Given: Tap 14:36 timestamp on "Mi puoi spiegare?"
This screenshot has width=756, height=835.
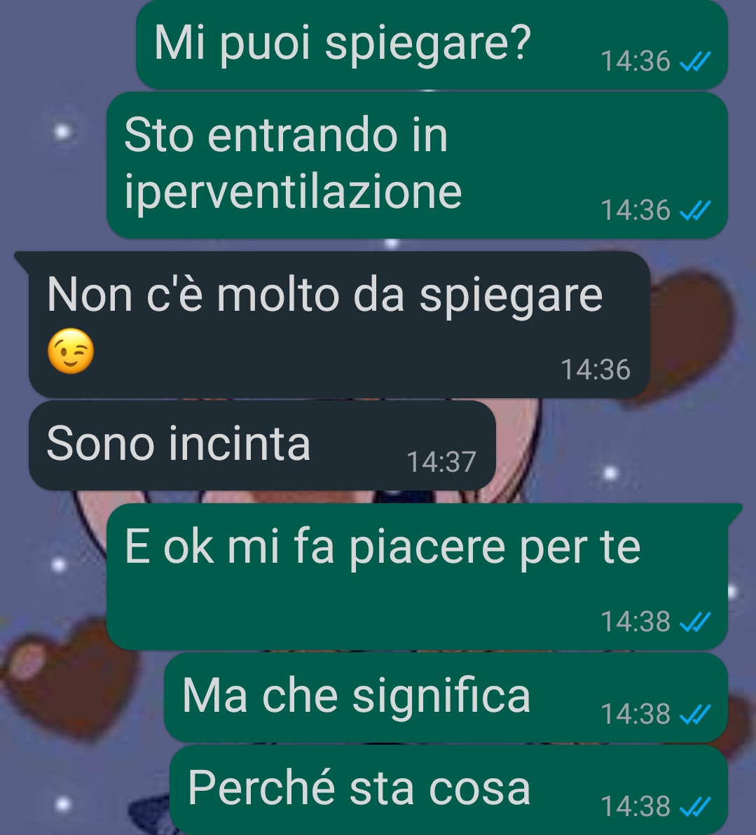Looking at the screenshot, I should click(x=635, y=62).
